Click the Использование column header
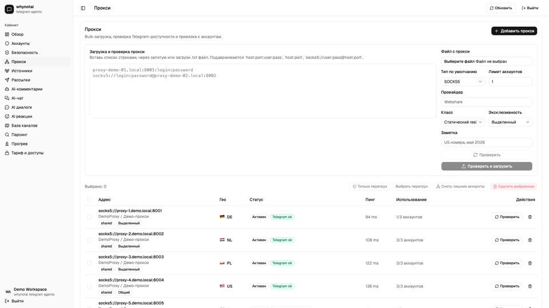This screenshot has height=308, width=549. tap(411, 200)
